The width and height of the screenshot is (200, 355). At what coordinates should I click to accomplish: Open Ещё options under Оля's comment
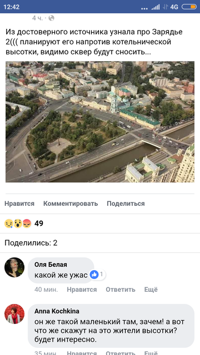coord(151,290)
